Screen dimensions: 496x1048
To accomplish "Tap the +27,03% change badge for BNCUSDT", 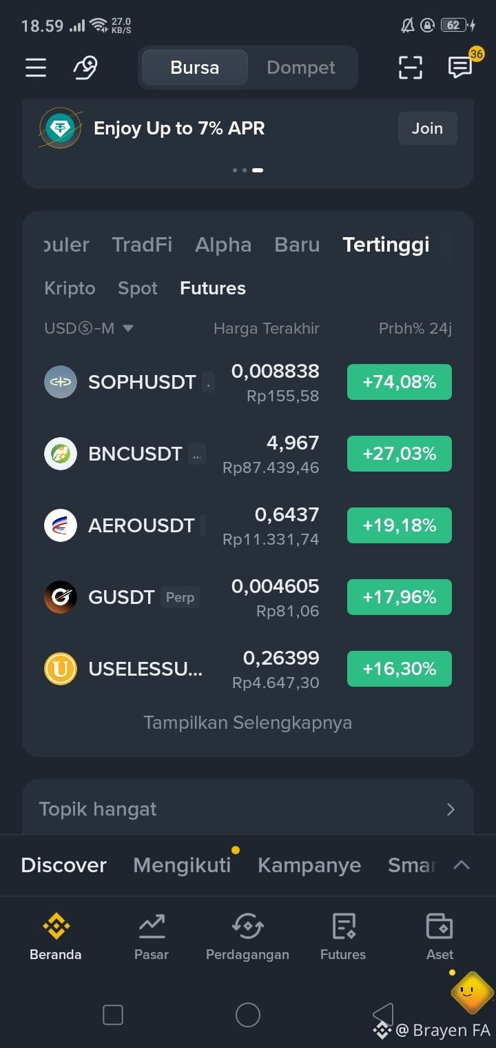I will click(400, 454).
